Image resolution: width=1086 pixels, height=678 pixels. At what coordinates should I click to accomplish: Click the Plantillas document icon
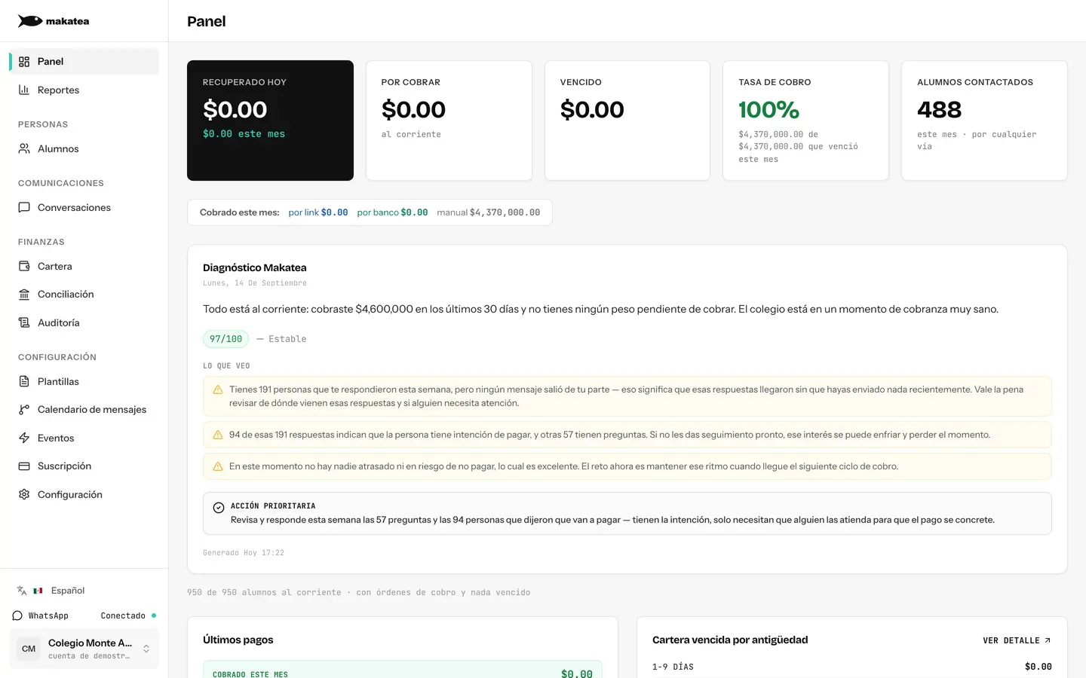24,381
